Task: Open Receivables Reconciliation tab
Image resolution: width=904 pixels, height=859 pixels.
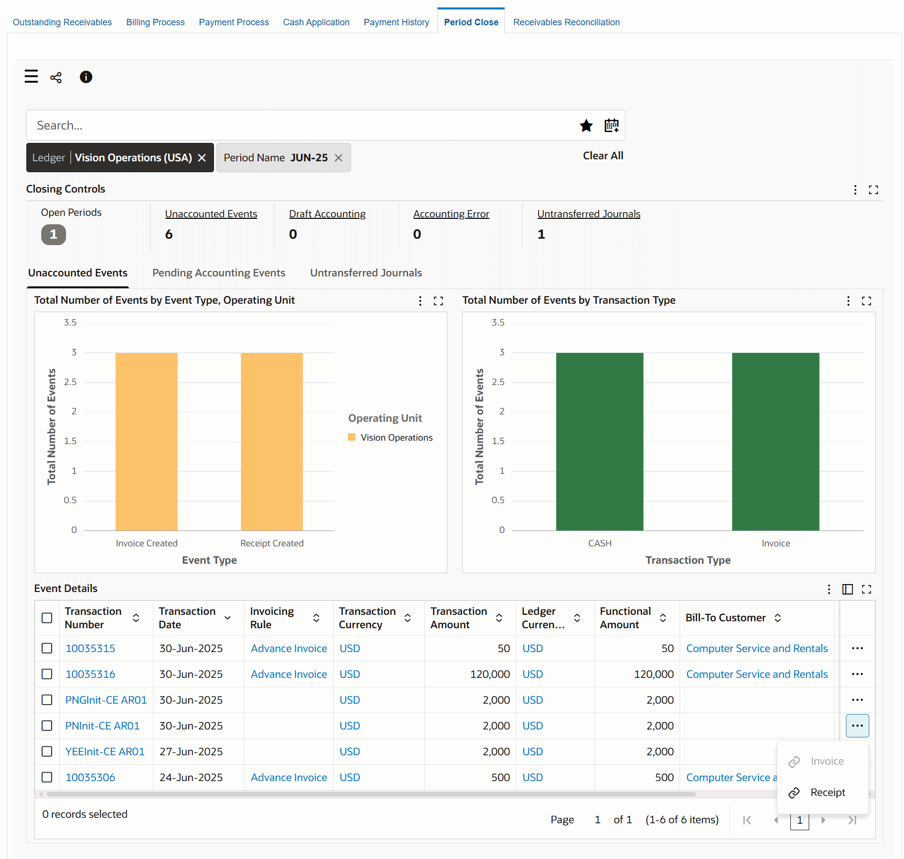Action: pyautogui.click(x=566, y=22)
